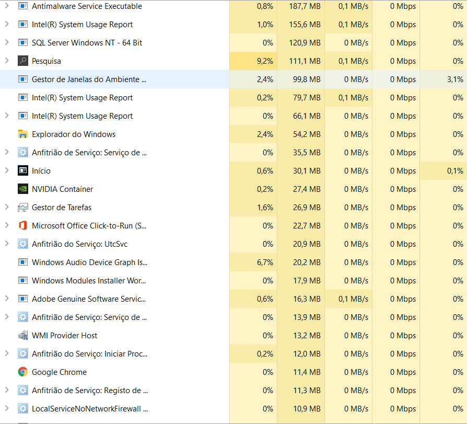The image size is (467, 424).
Task: Expand the SQL Server Windows NT - 64 Bit row
Action: pos(7,42)
